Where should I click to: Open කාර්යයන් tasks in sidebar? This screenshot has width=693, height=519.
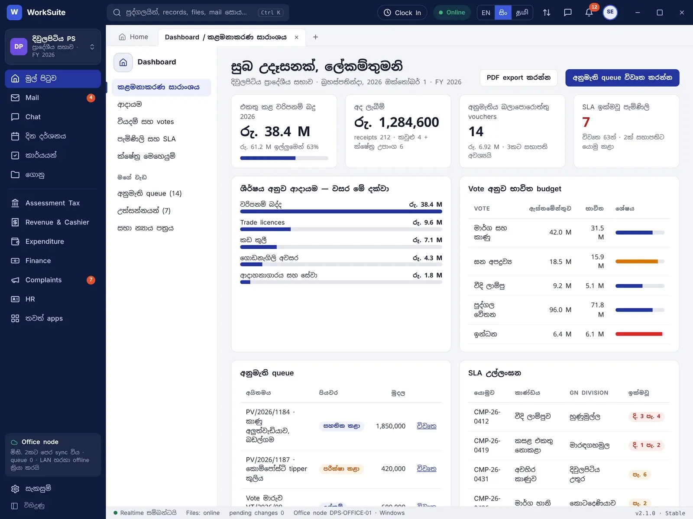53,155
